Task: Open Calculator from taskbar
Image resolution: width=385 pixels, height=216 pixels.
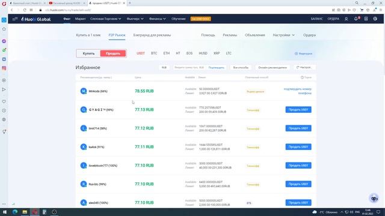Action: (45, 212)
